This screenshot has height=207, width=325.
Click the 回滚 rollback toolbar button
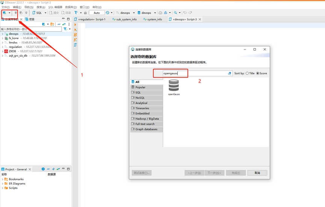click(x=66, y=13)
